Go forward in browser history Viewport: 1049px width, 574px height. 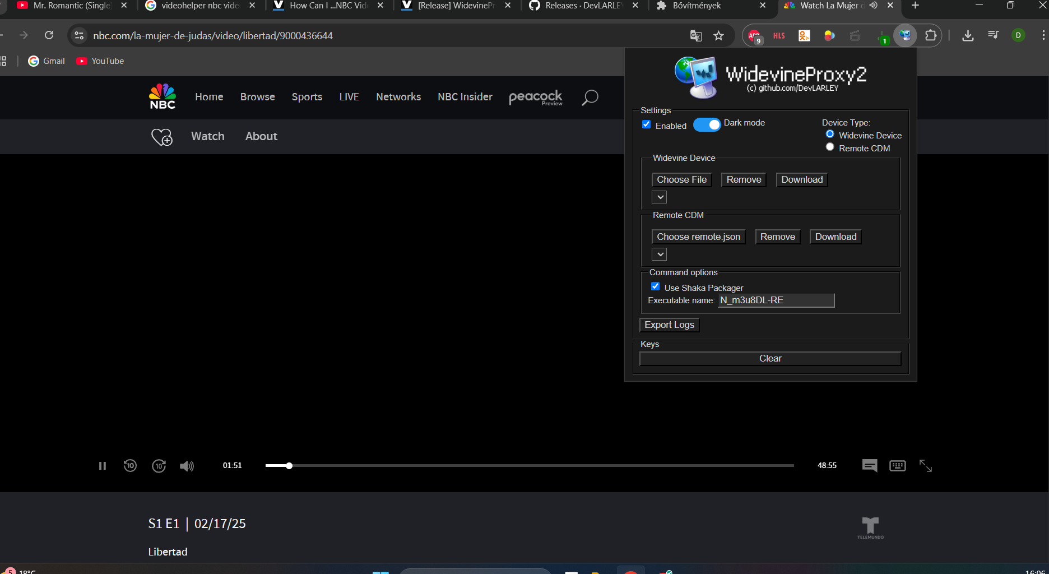point(24,35)
